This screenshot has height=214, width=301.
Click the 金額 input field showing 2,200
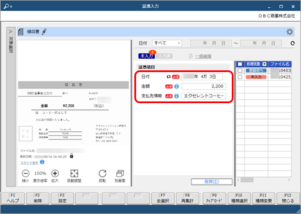(204, 86)
